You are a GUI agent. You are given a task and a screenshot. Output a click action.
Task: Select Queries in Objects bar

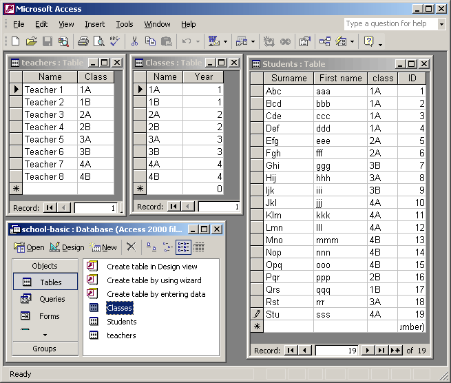coord(45,299)
